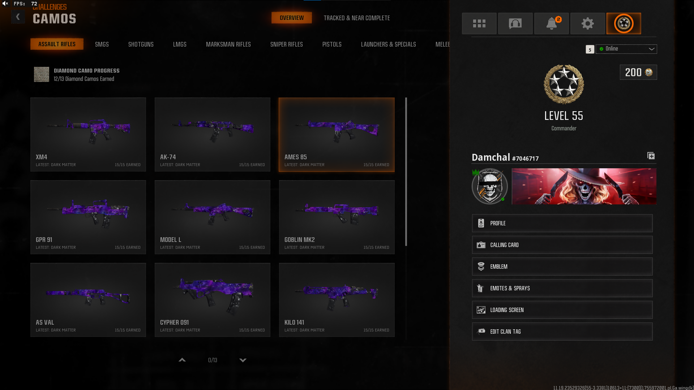Screen dimensions: 694x390
Task: Select the player profile rank icon
Action: tap(624, 23)
